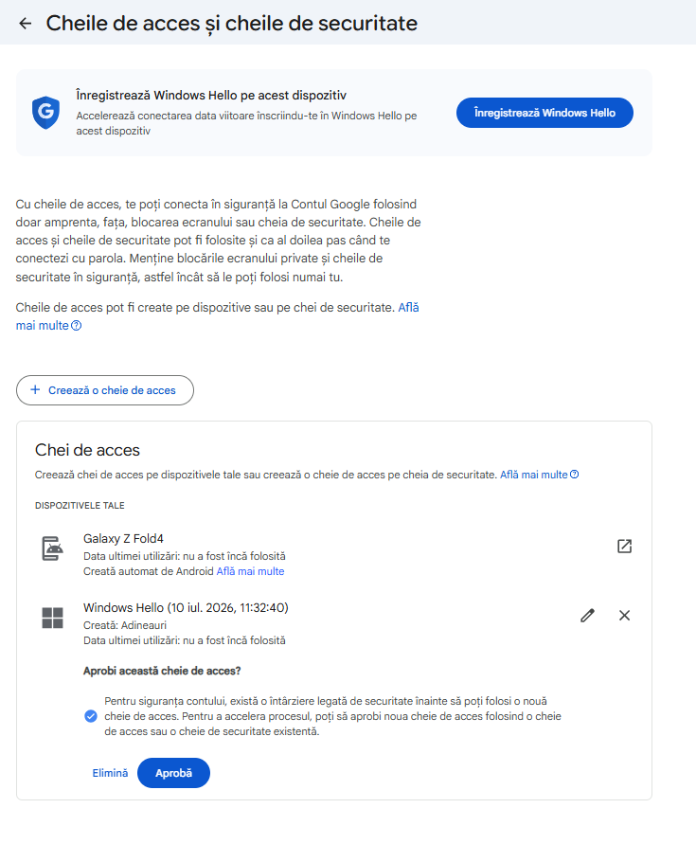
Task: Open Află mai multe link after Android text
Action: 250,571
